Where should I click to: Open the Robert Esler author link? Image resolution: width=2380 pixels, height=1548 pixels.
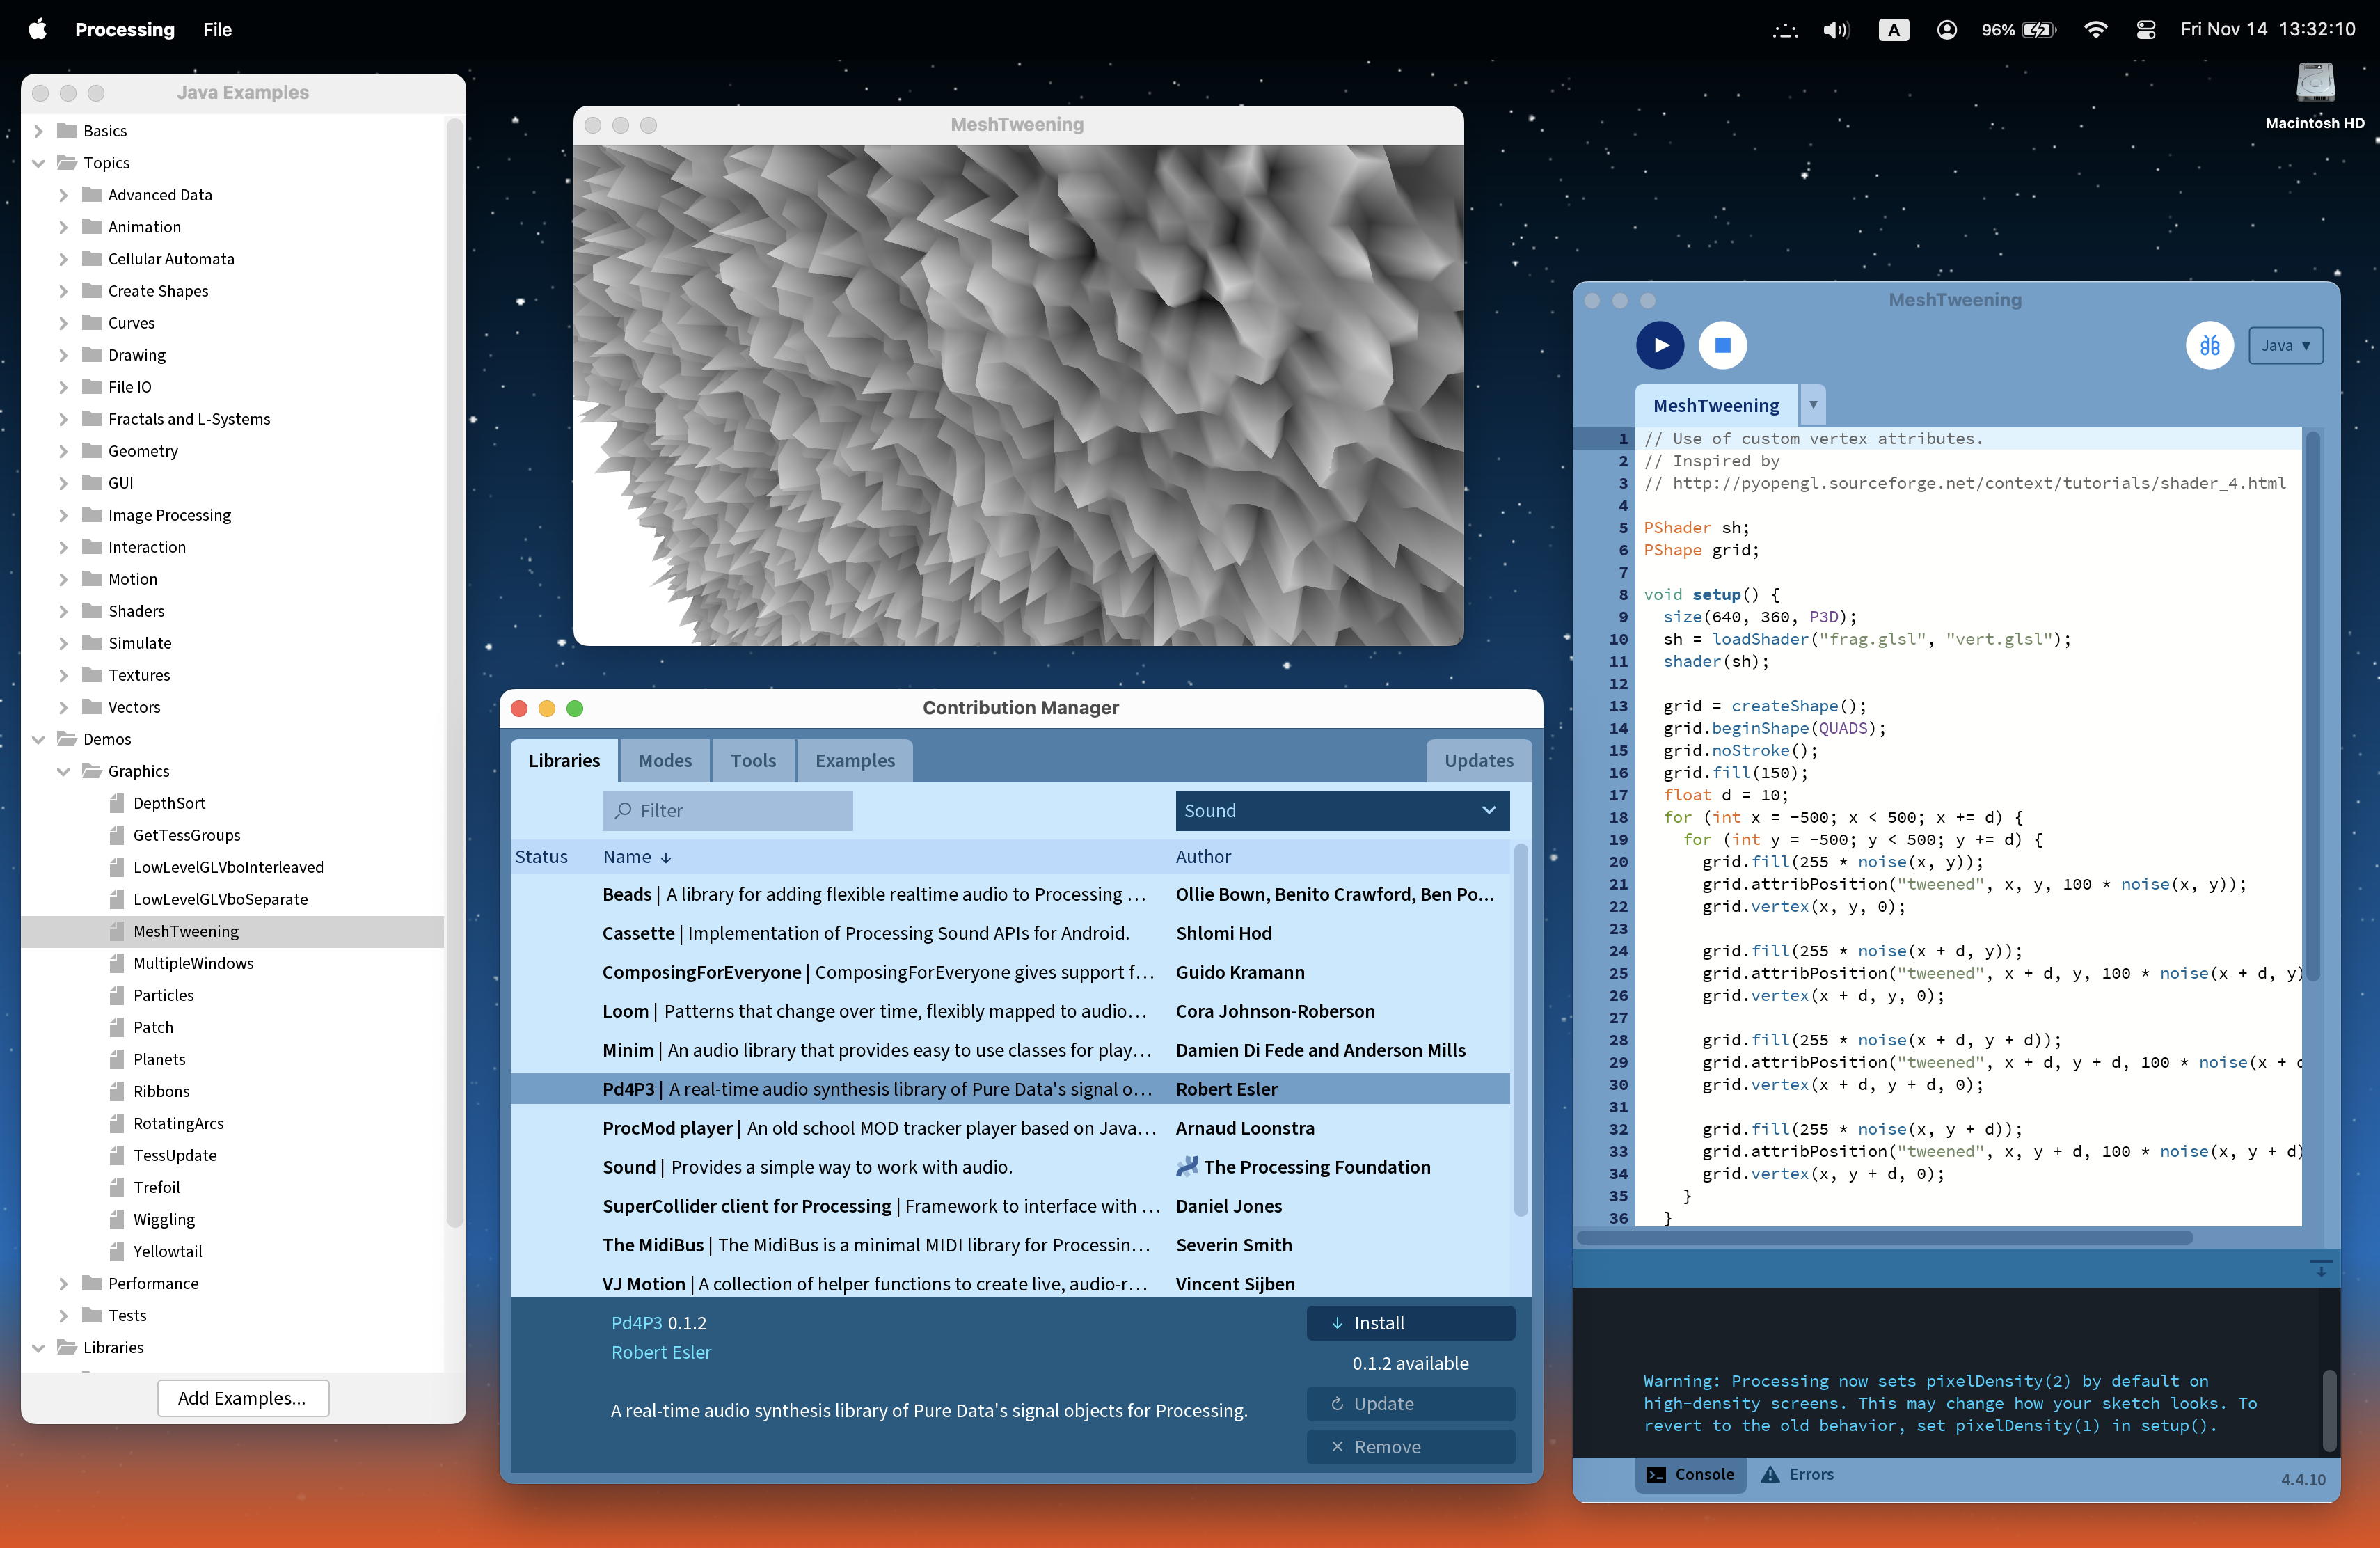pyautogui.click(x=661, y=1352)
